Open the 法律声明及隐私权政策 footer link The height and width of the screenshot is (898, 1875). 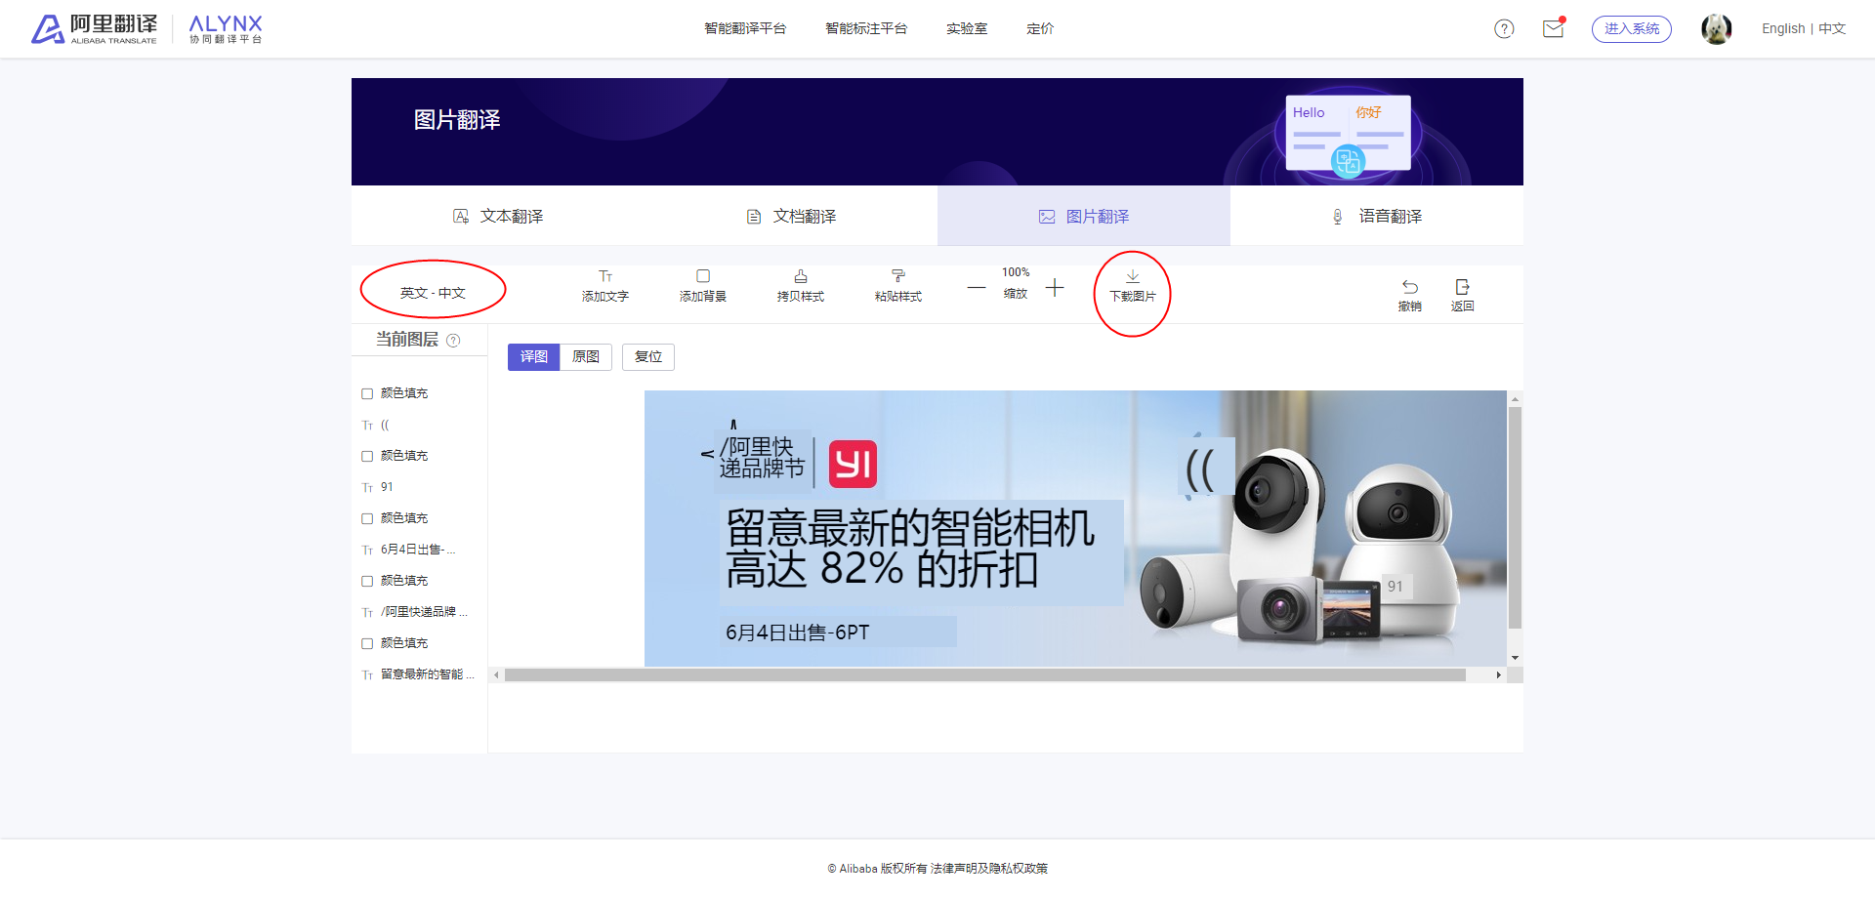pyautogui.click(x=989, y=868)
